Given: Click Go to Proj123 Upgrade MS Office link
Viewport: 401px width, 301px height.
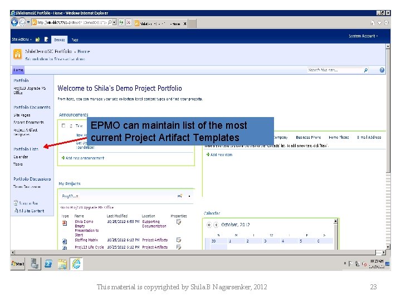Looking at the screenshot, I should click(x=87, y=207).
